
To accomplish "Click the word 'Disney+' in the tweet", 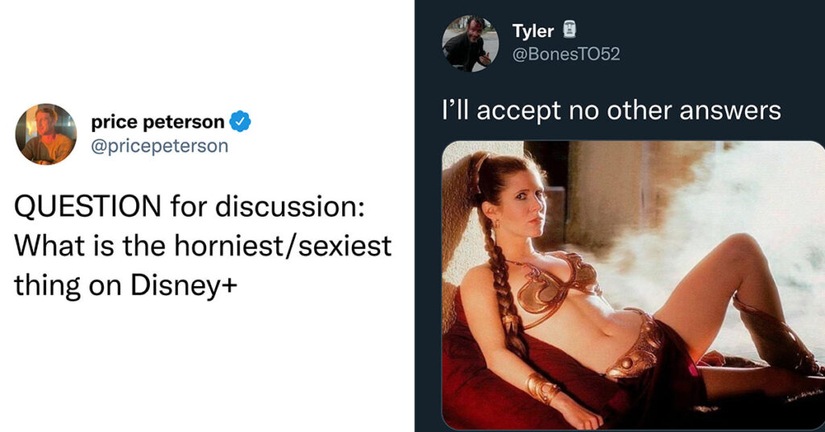I will click(184, 285).
